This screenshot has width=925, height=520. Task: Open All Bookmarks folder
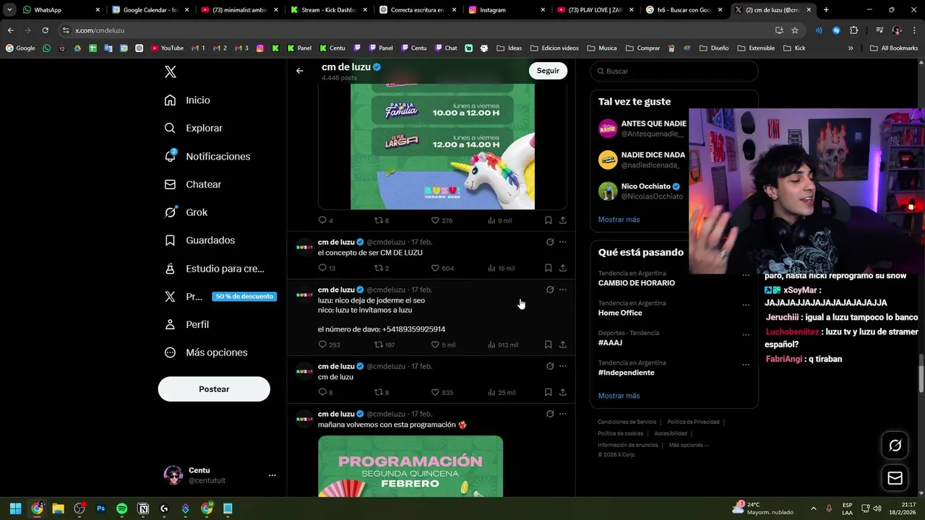(x=894, y=48)
